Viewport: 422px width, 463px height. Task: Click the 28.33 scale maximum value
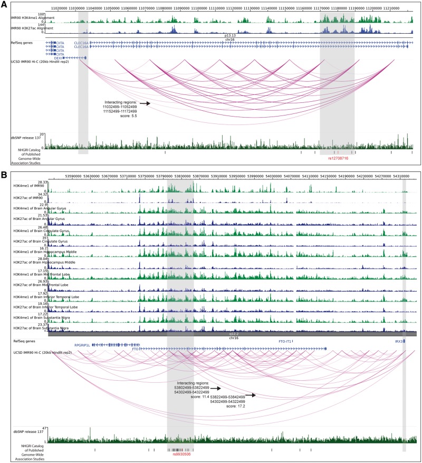pos(43,182)
